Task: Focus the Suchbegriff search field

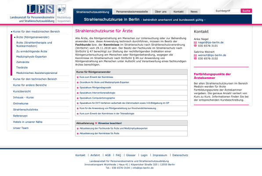Action: tap(227, 11)
